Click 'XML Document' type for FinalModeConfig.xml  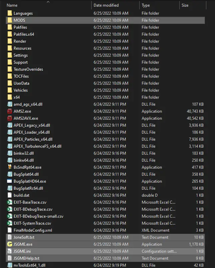[x=155, y=230]
